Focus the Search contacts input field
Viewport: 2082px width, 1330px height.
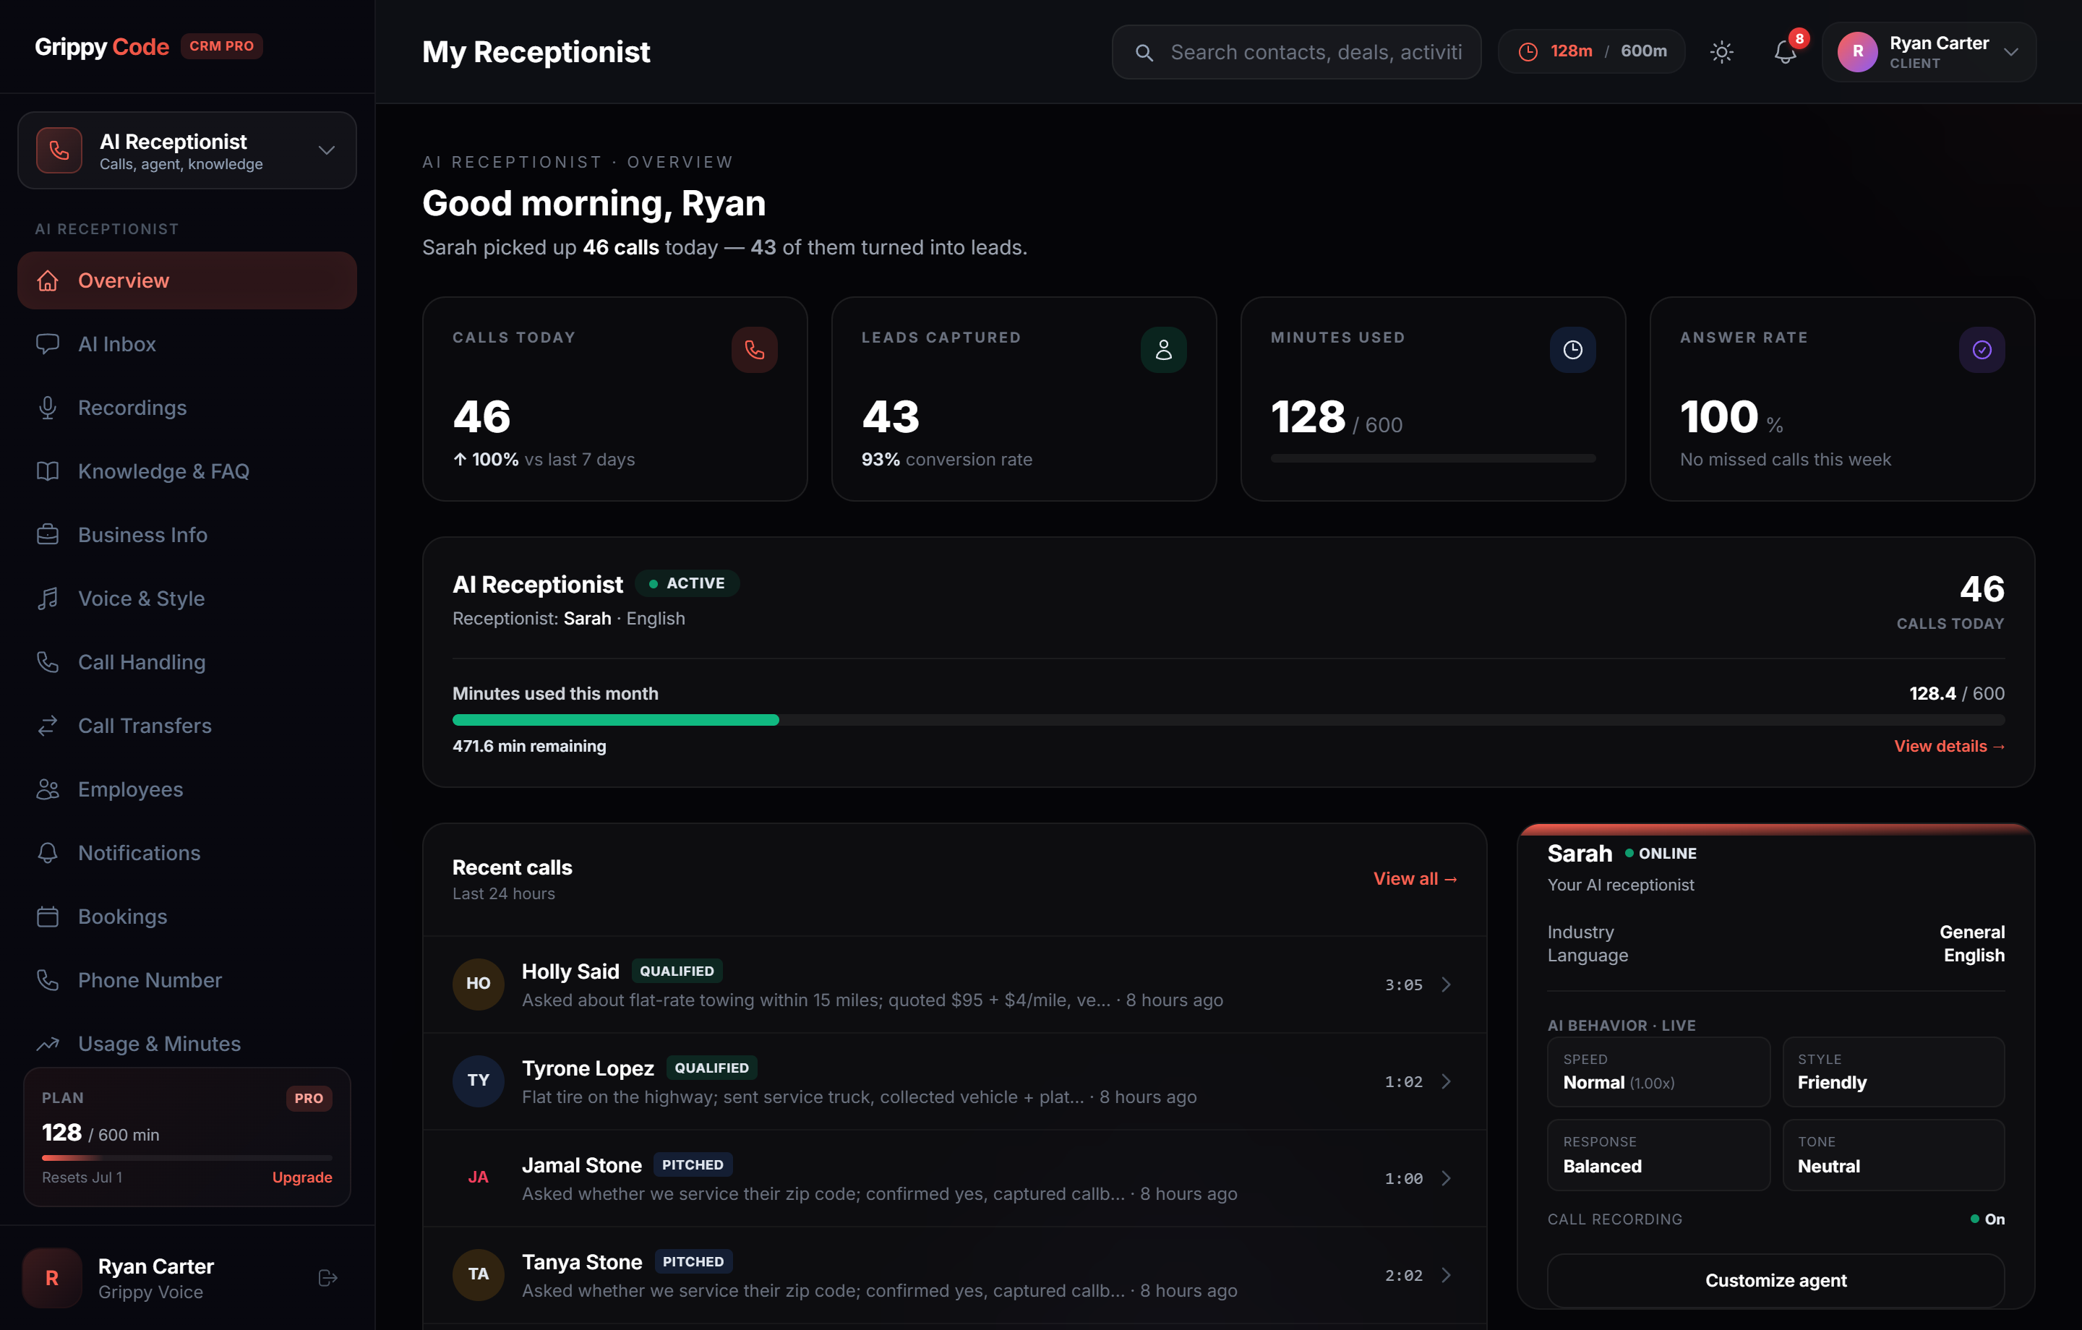tap(1296, 52)
